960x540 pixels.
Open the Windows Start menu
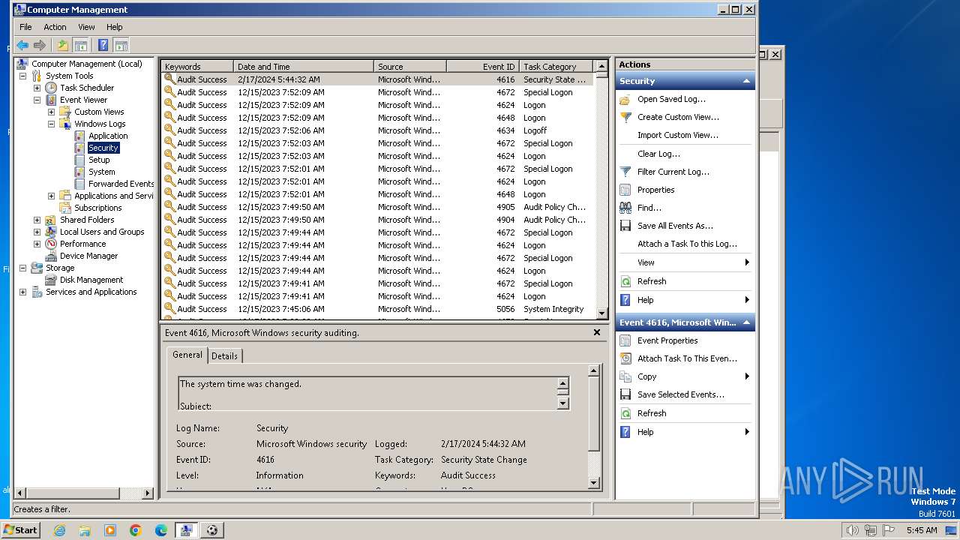(x=21, y=529)
